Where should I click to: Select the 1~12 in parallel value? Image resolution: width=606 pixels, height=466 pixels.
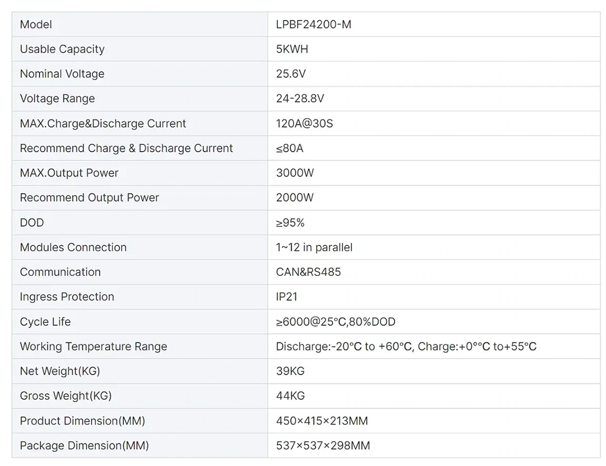pos(314,247)
